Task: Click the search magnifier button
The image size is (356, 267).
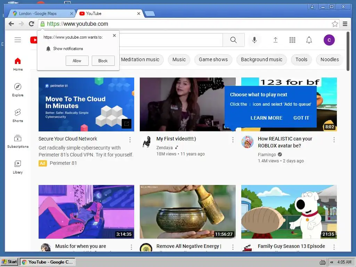Action: point(233,40)
